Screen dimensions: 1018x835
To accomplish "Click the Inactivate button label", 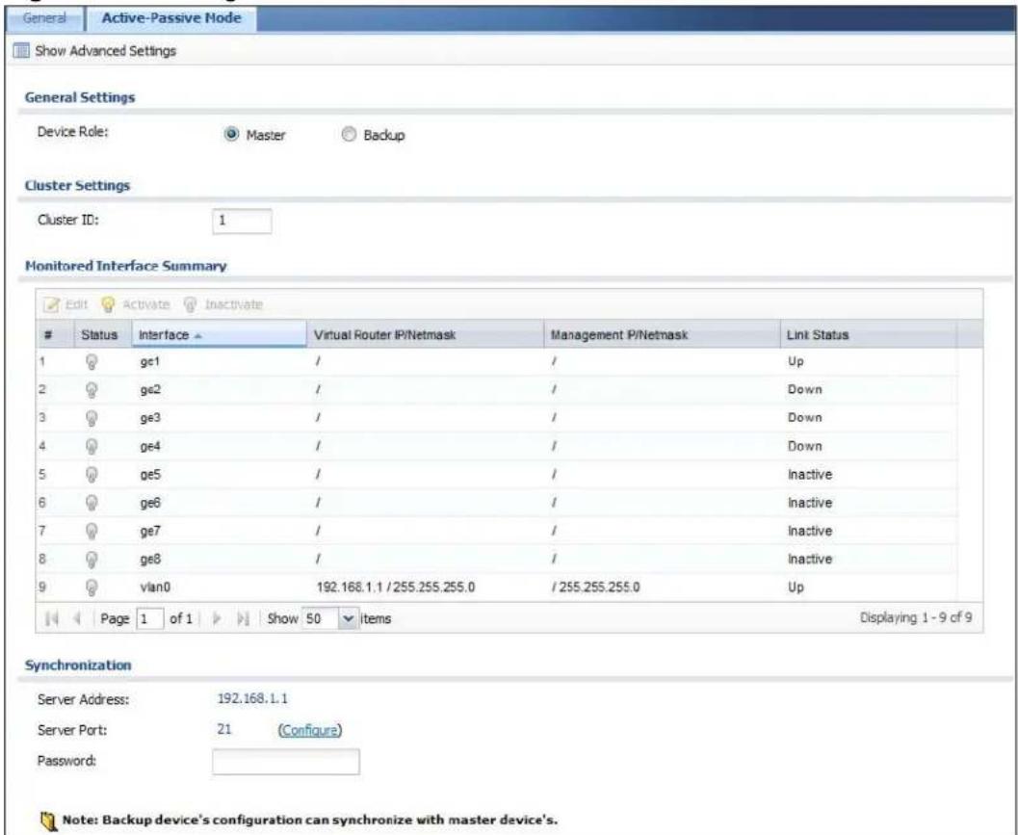I will coord(234,304).
